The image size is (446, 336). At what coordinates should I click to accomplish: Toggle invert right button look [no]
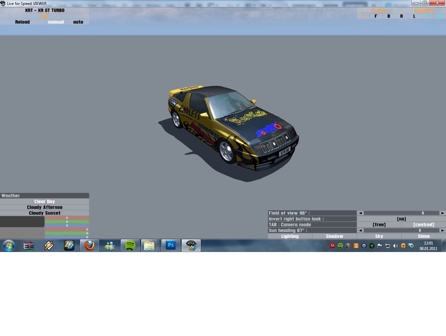tap(401, 219)
